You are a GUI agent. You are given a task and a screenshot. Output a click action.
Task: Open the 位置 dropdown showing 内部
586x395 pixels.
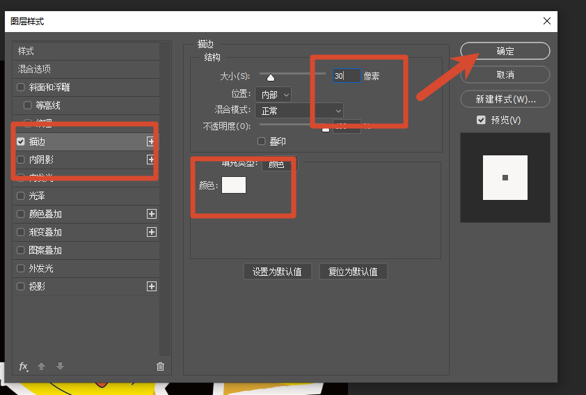(274, 95)
